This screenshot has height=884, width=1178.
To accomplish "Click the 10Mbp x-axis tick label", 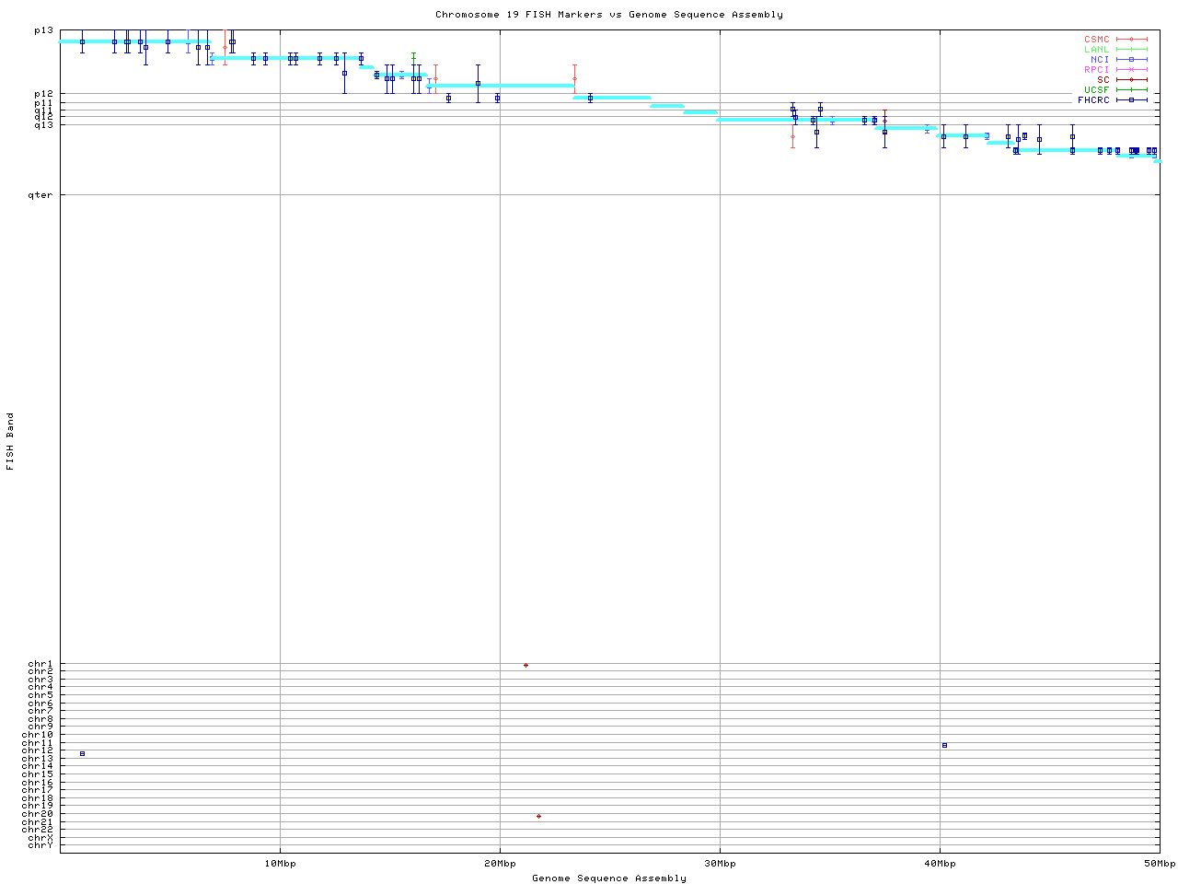I will [x=280, y=864].
